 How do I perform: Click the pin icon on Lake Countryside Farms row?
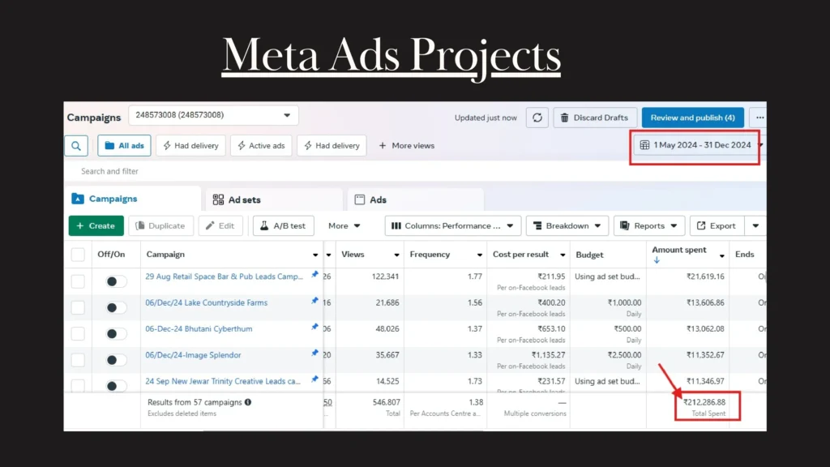[314, 301]
